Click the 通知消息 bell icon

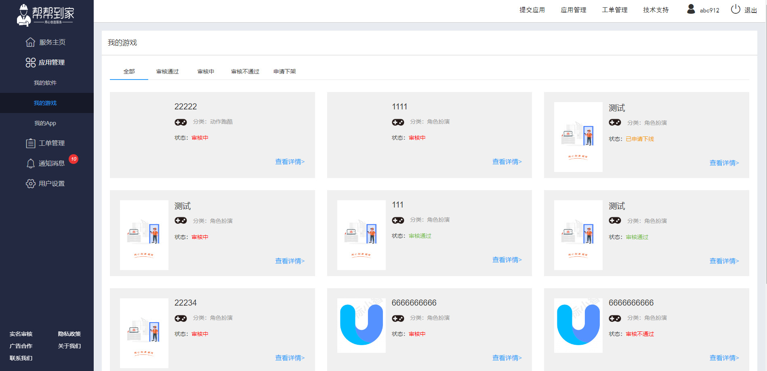(31, 163)
